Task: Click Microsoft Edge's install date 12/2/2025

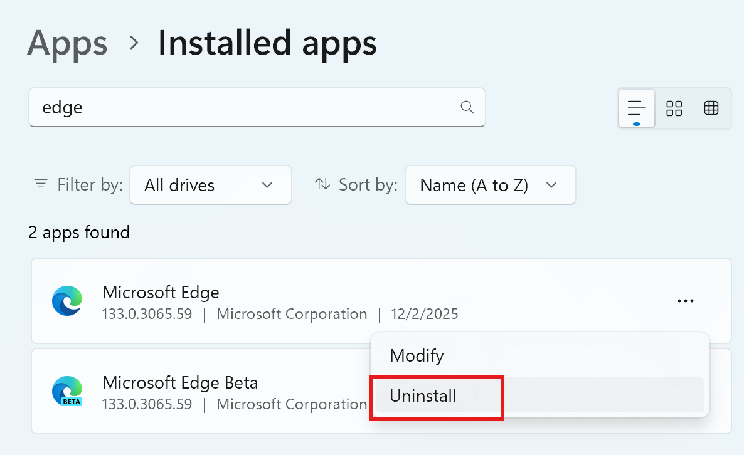Action: pos(424,314)
